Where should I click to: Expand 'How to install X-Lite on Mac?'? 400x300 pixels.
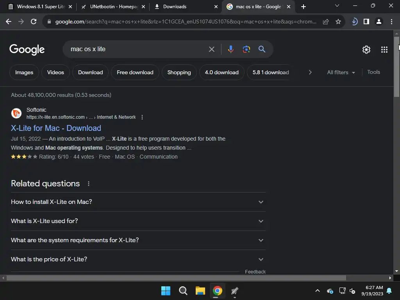click(138, 202)
